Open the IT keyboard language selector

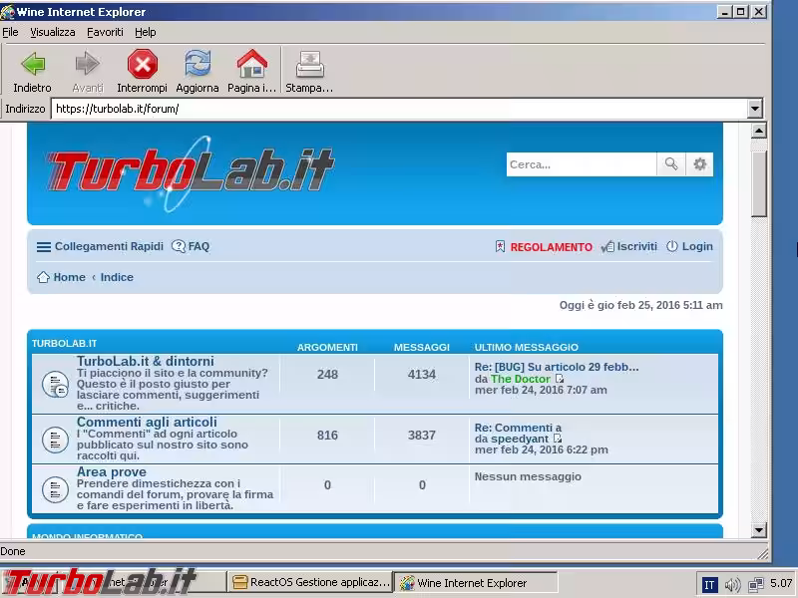[710, 584]
